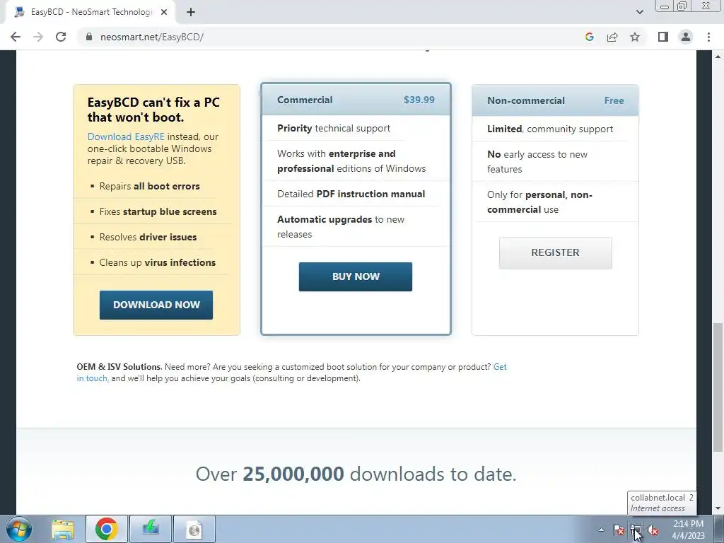Show hidden system tray icons
The width and height of the screenshot is (724, 543).
click(601, 530)
